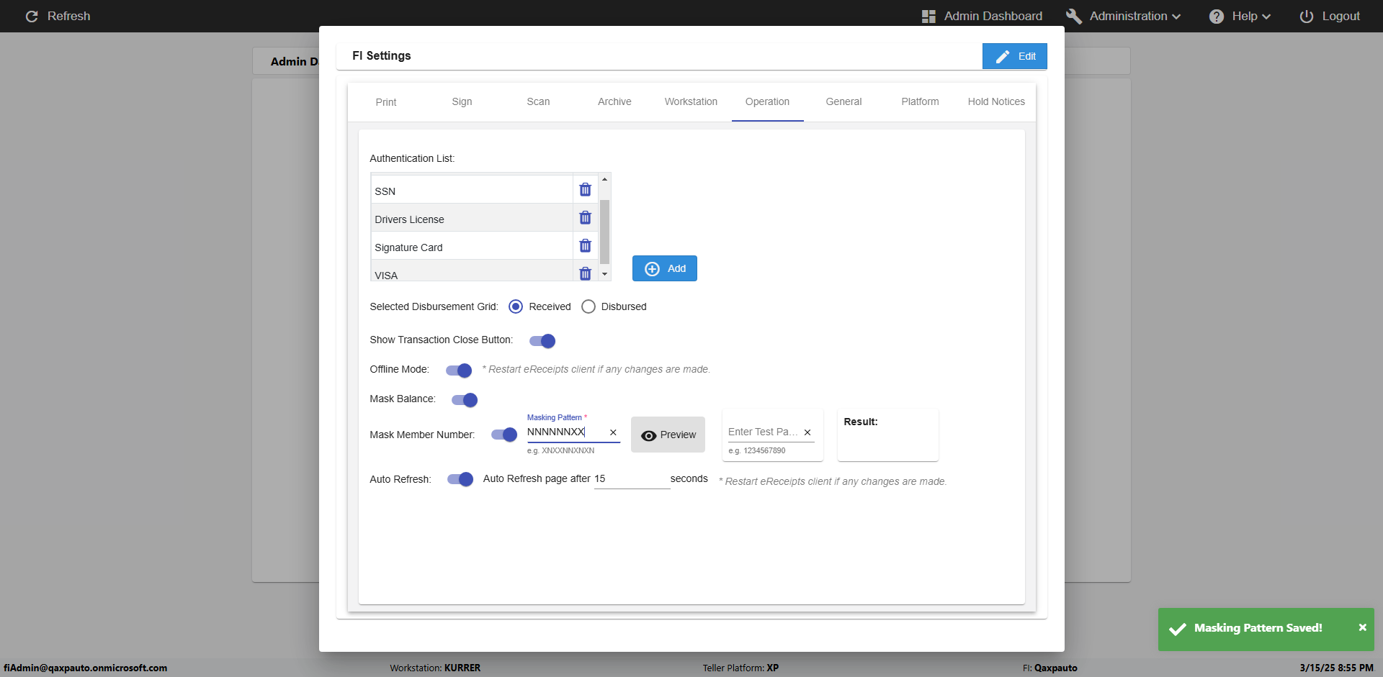Delete Drivers License entry via trash icon
1383x677 pixels.
(x=585, y=218)
